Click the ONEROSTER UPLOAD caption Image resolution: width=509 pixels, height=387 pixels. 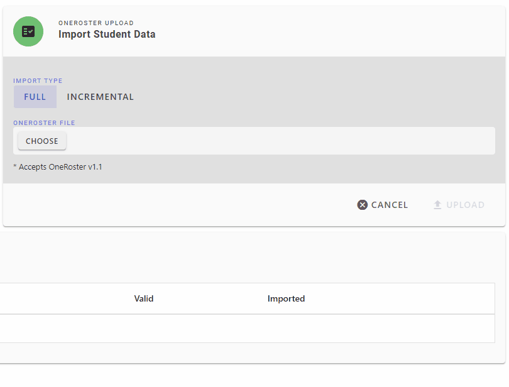(96, 23)
